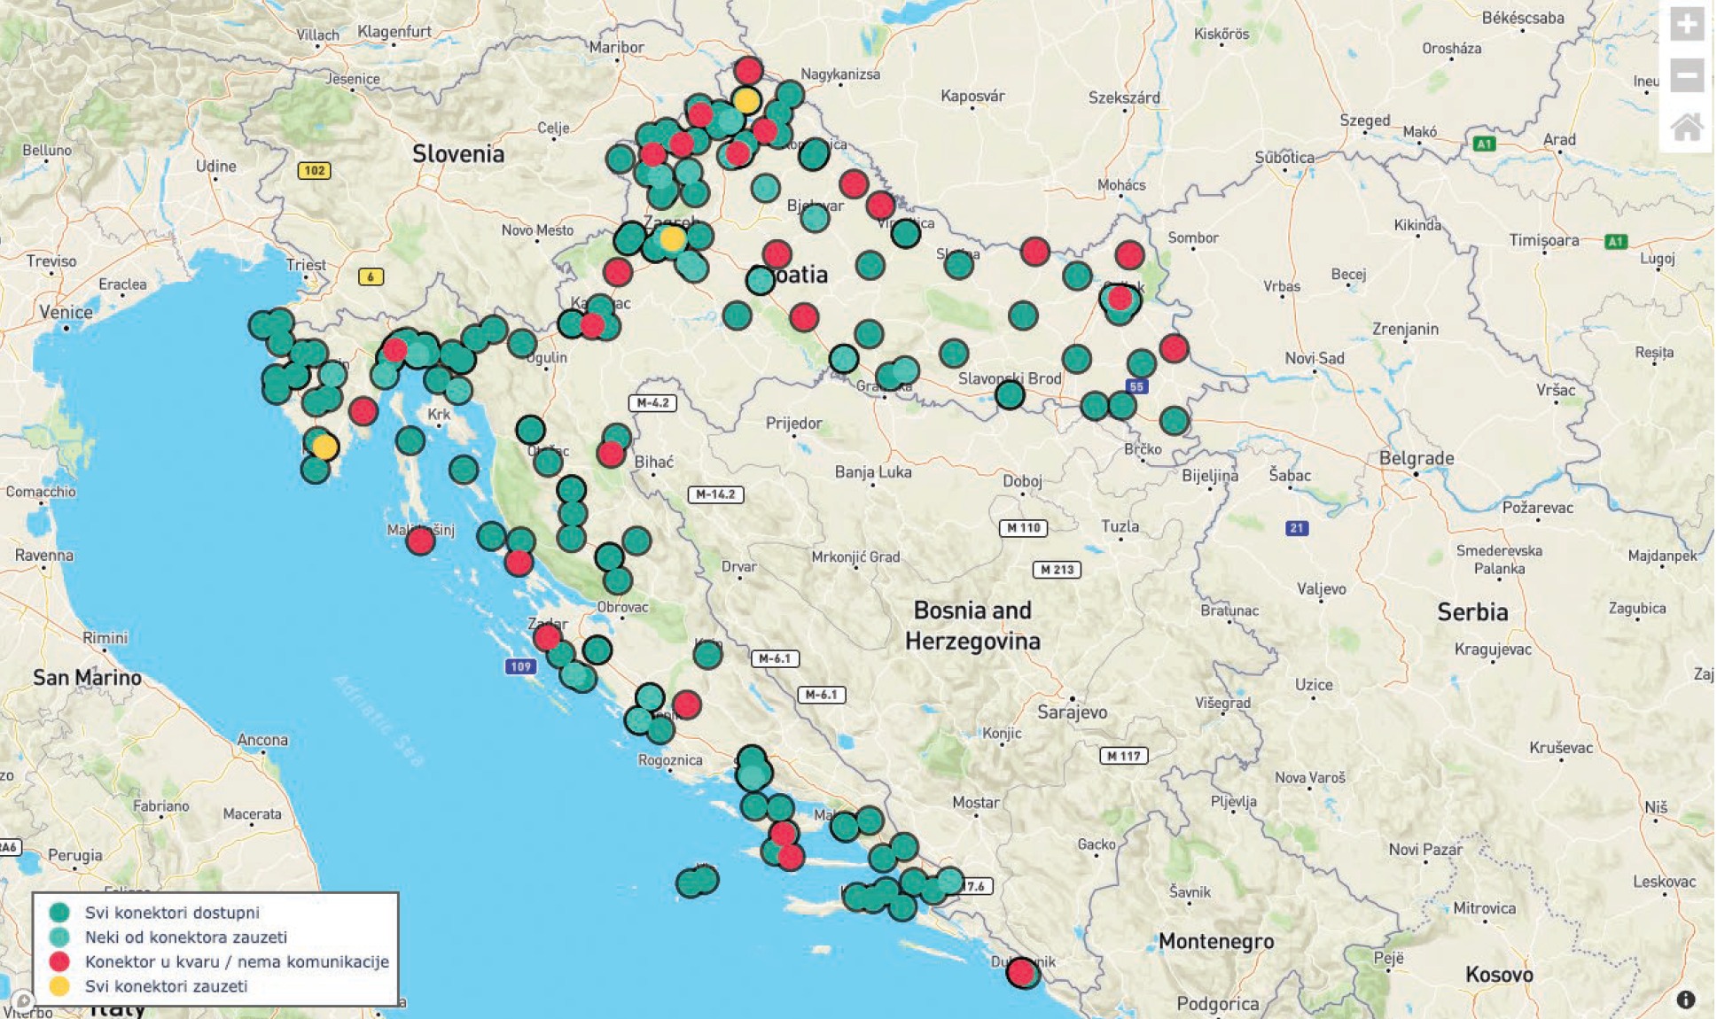The height and width of the screenshot is (1019, 1717).
Task: Open the yellow marker in southern Istria
Action: (325, 447)
